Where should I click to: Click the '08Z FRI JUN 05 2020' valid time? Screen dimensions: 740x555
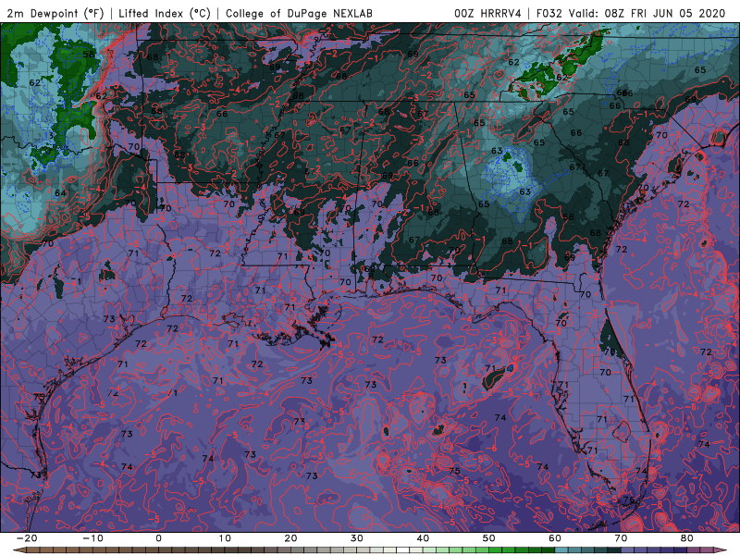coord(664,14)
